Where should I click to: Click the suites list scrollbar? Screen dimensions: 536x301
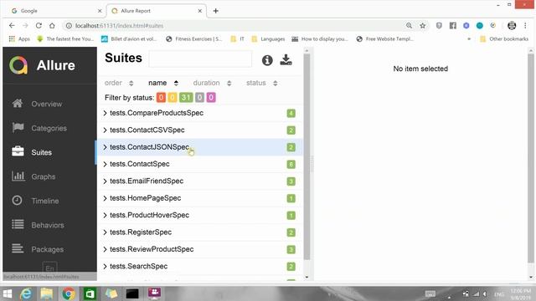coord(307,157)
